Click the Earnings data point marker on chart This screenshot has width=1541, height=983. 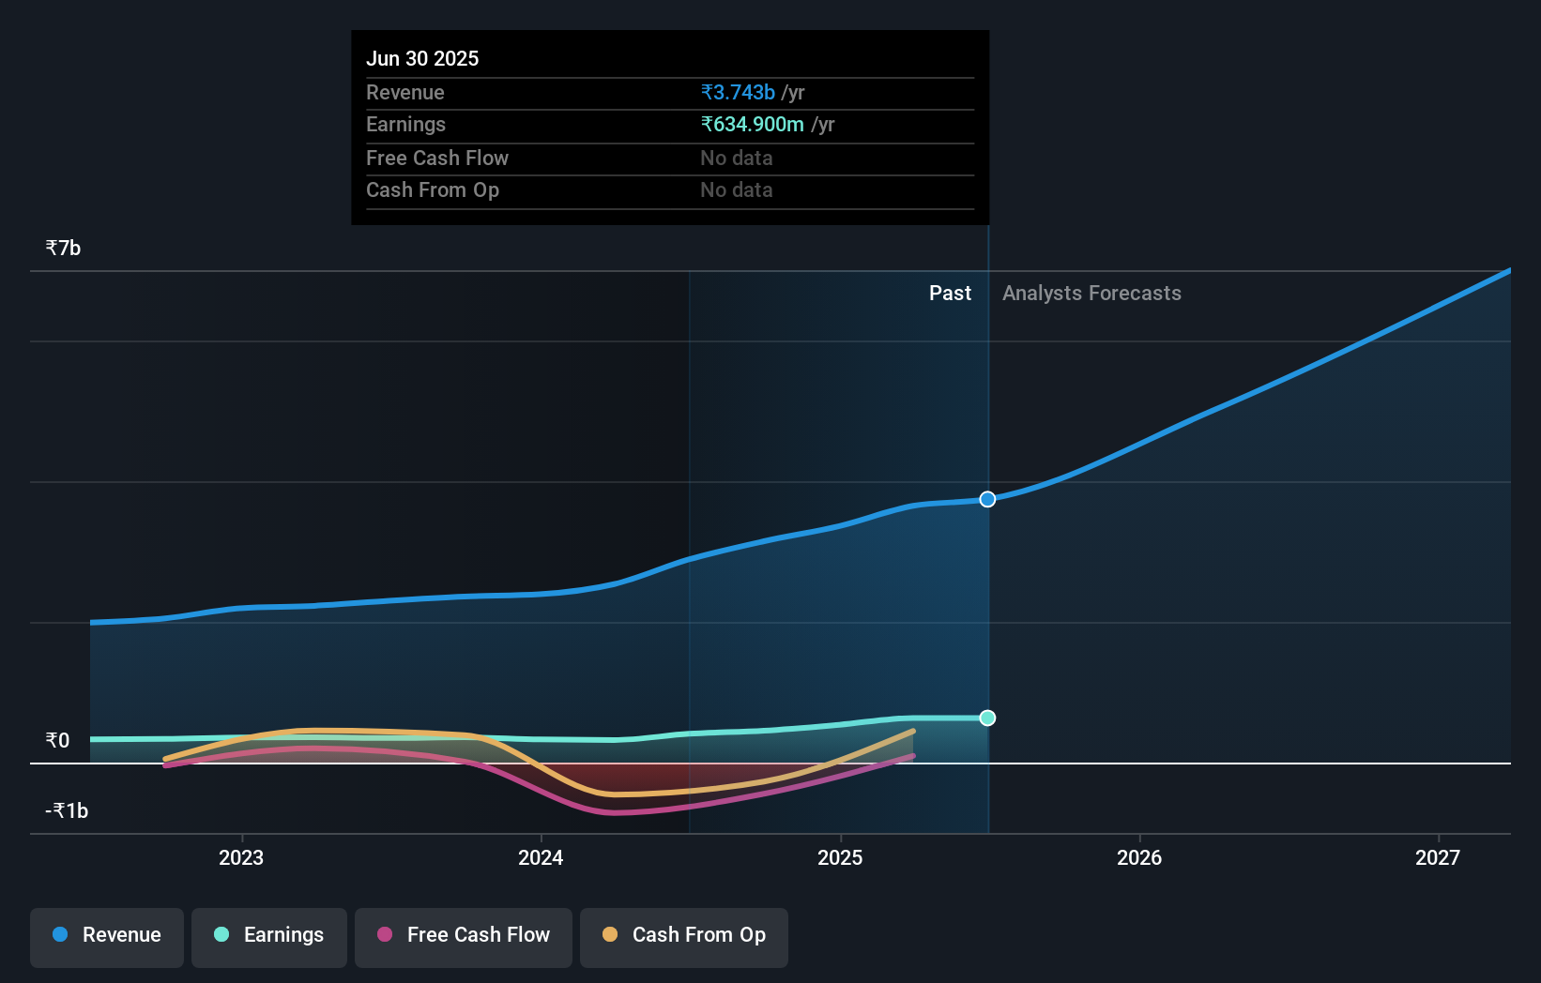tap(986, 718)
